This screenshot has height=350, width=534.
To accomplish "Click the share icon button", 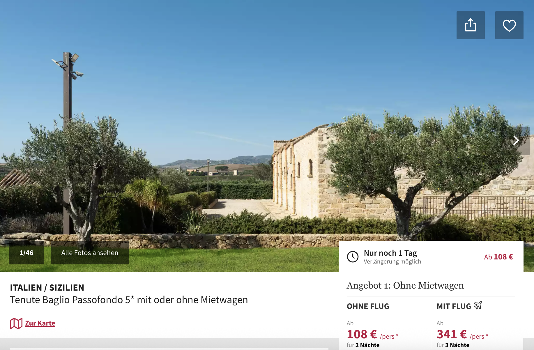I will [x=471, y=25].
